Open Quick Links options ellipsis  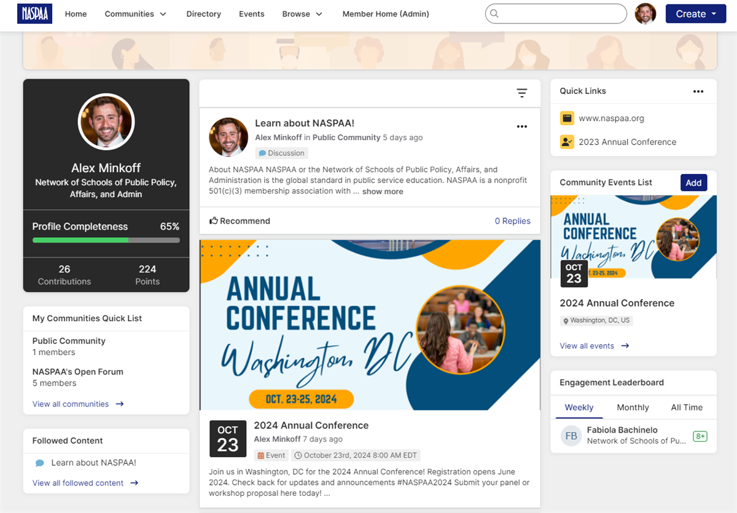698,91
